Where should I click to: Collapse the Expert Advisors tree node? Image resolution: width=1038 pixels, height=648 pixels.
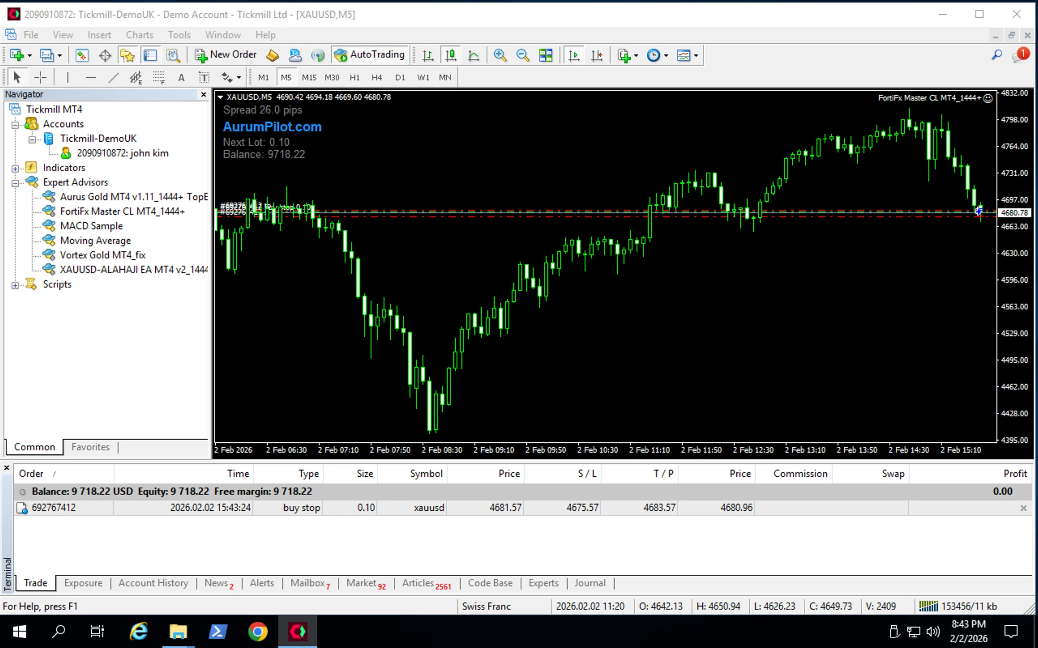[15, 183]
